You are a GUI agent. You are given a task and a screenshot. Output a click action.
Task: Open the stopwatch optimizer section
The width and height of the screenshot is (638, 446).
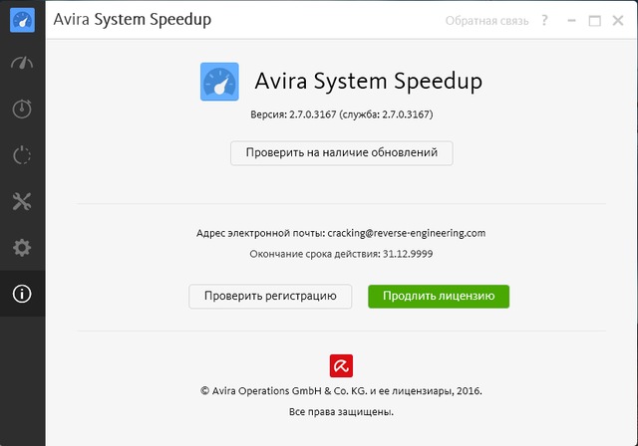(x=22, y=110)
